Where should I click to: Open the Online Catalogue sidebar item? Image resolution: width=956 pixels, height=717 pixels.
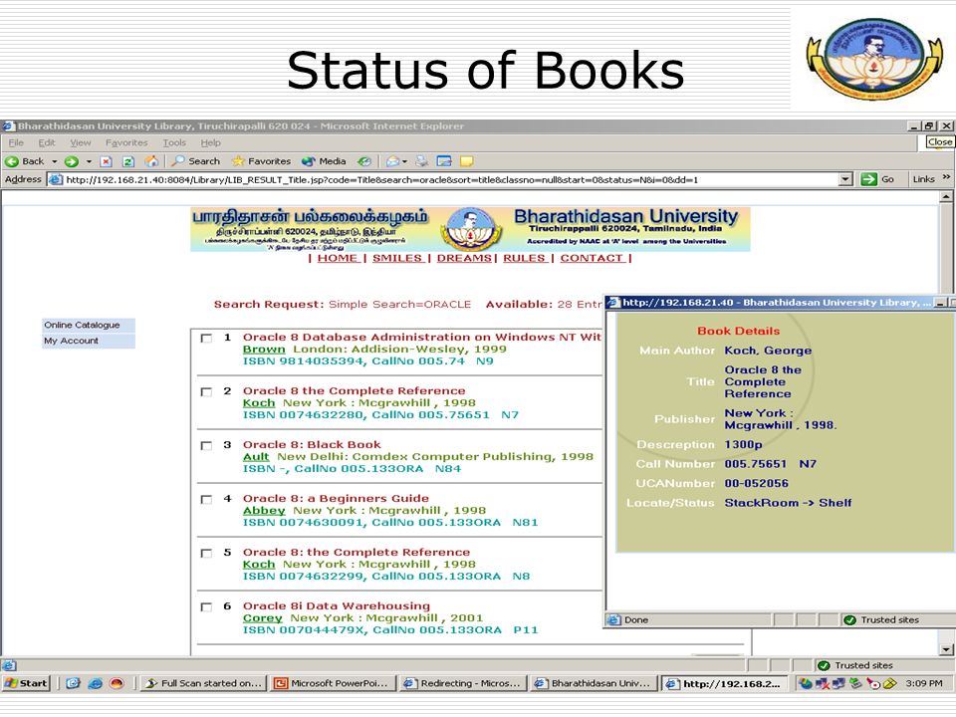tap(89, 325)
